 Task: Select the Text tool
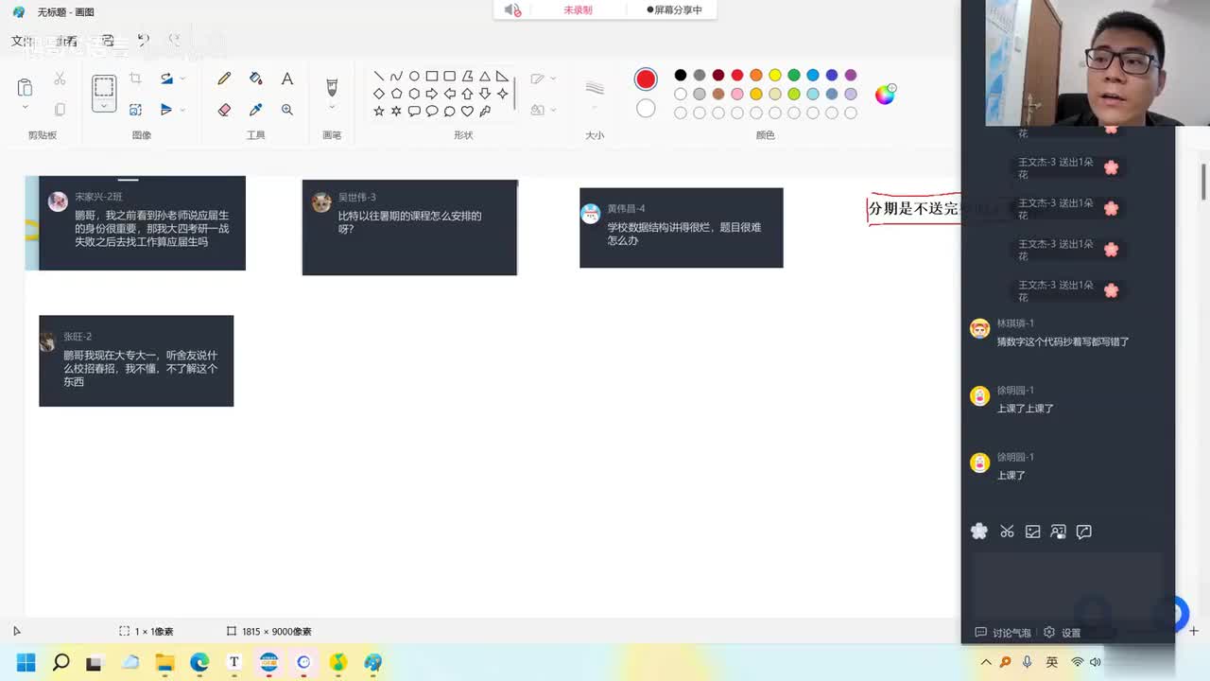click(287, 79)
